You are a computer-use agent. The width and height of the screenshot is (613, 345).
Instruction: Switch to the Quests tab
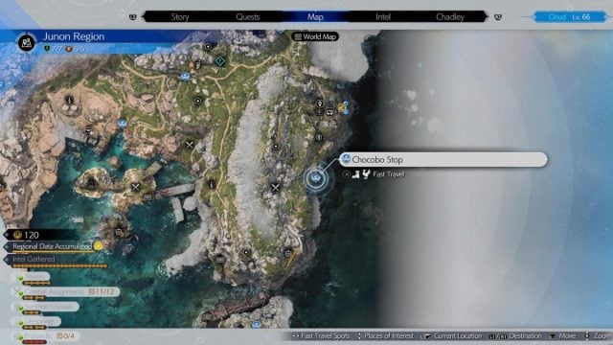pyautogui.click(x=248, y=17)
